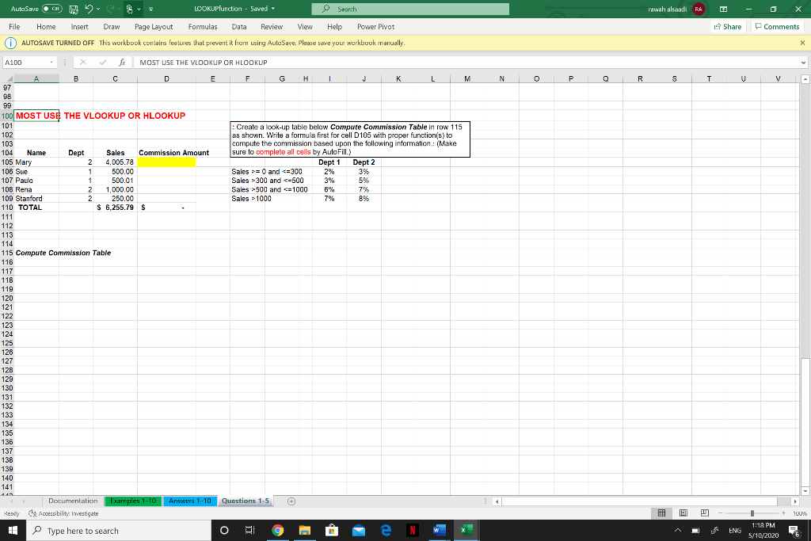Image resolution: width=811 pixels, height=541 pixels.
Task: Click in the Search box
Action: [410, 9]
